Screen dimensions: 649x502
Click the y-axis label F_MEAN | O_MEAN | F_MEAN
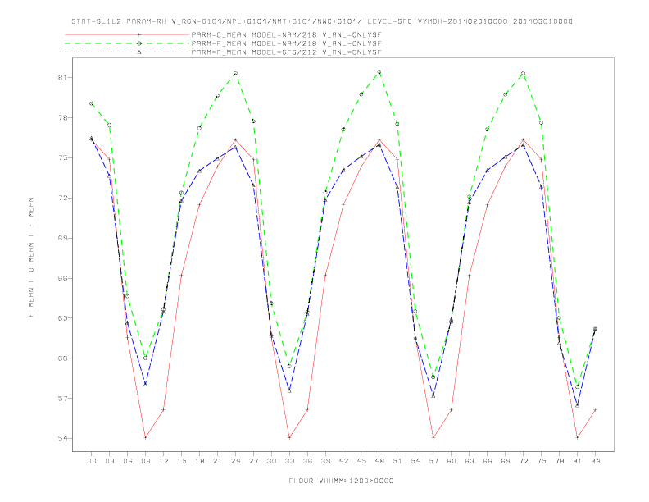click(x=31, y=258)
